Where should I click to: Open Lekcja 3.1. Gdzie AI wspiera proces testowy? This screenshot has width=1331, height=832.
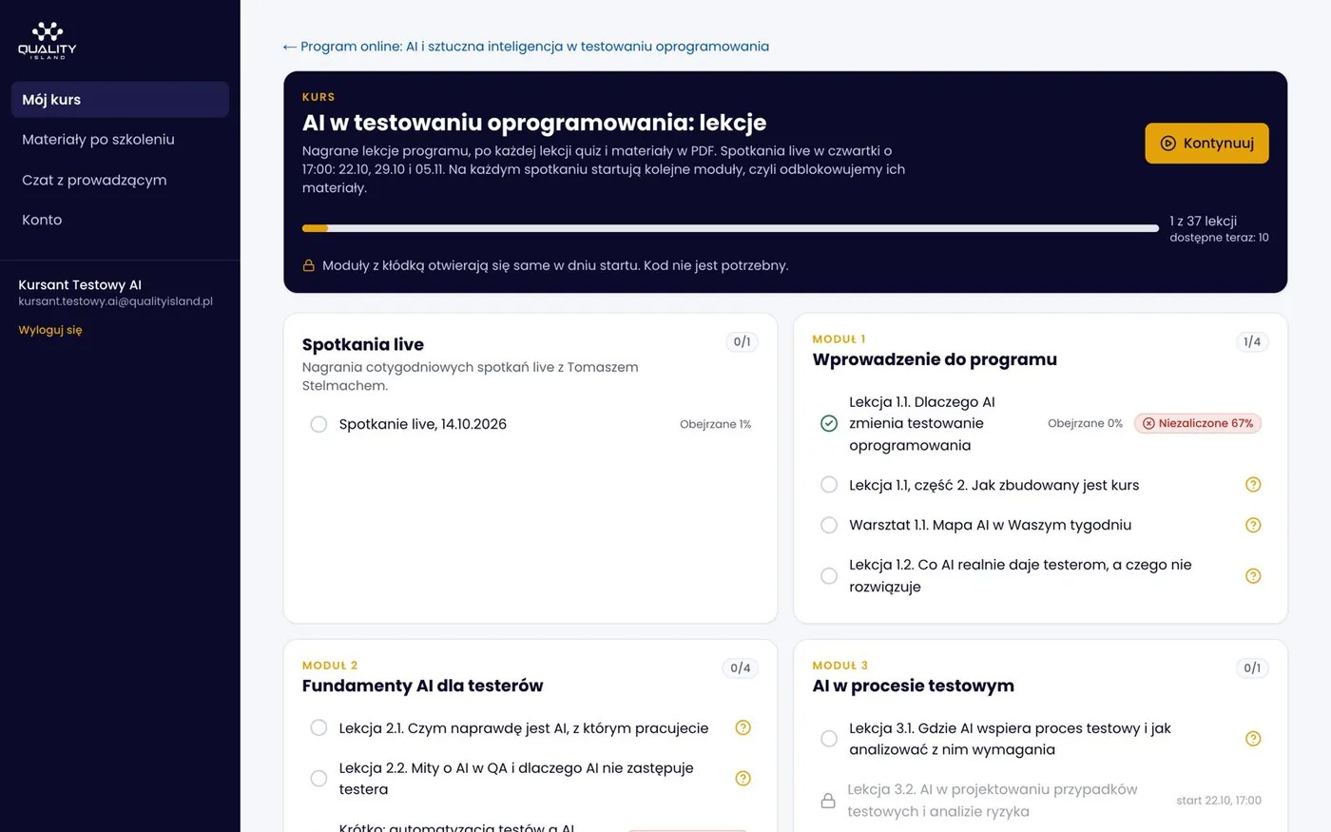tap(1010, 739)
